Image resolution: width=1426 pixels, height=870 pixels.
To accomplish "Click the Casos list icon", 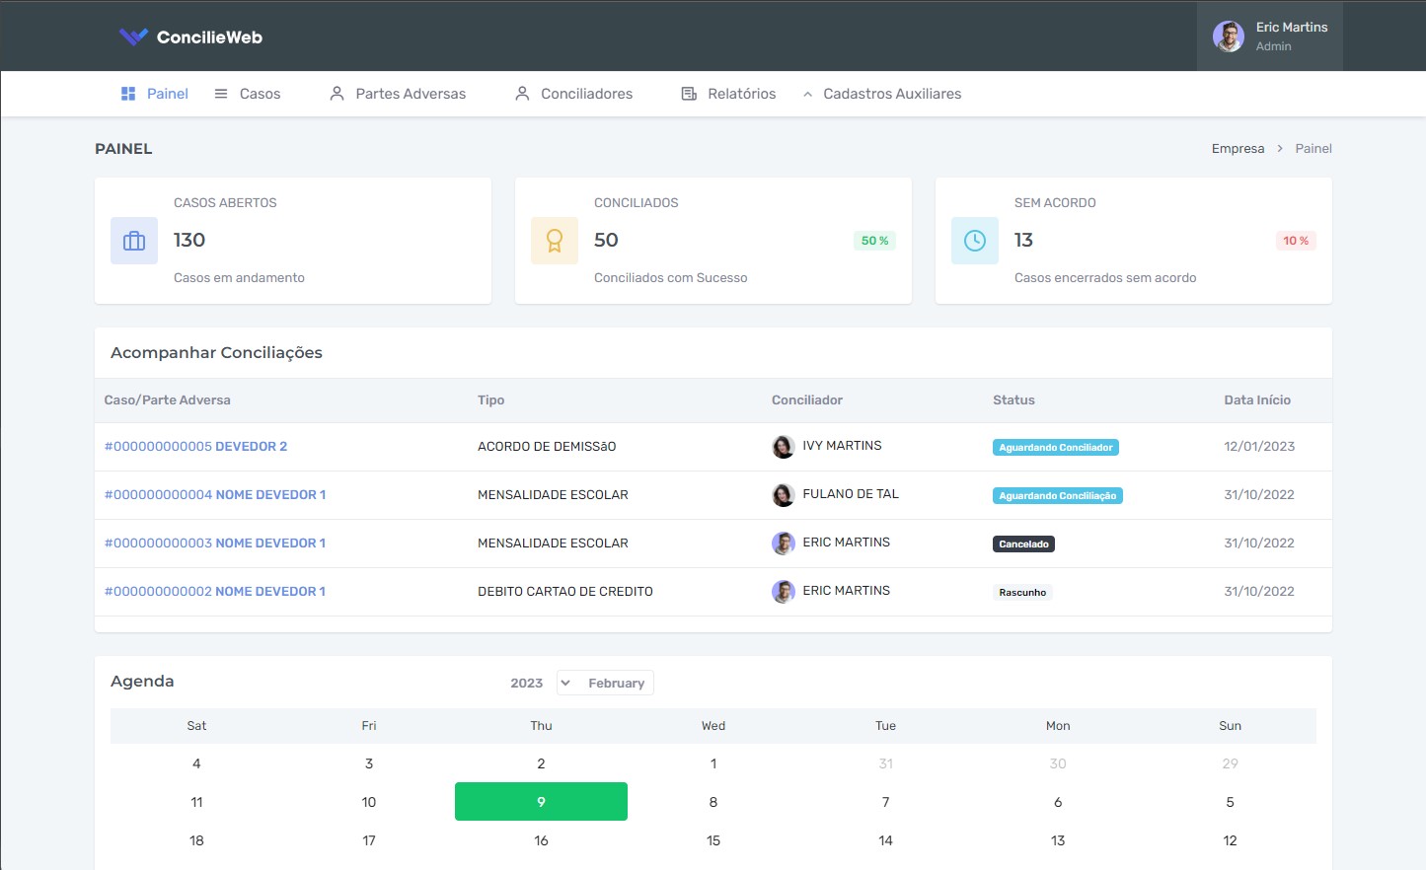I will pos(221,94).
